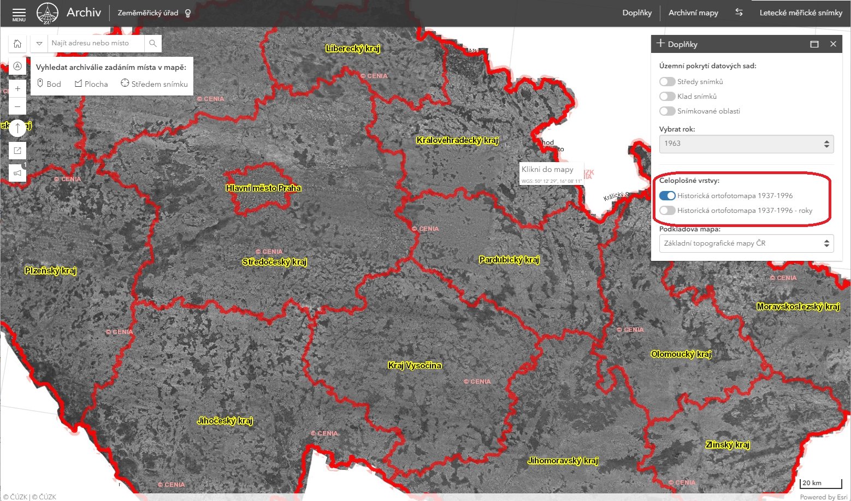Screen dimensions: 851x501
Task: Open the hamburger MENU button
Action: click(19, 14)
